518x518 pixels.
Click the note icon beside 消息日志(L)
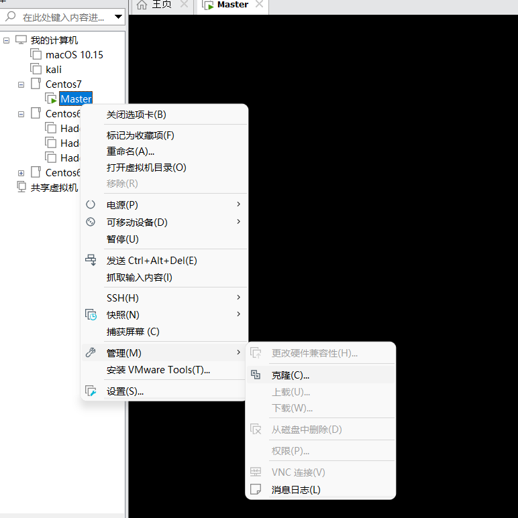[256, 489]
